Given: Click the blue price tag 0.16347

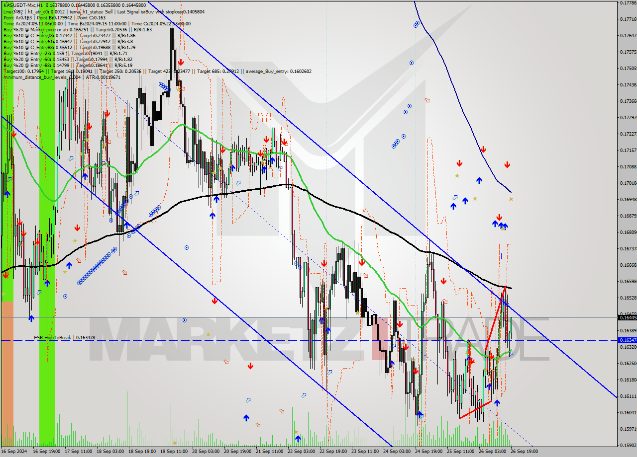Looking at the screenshot, I should pyautogui.click(x=627, y=340).
